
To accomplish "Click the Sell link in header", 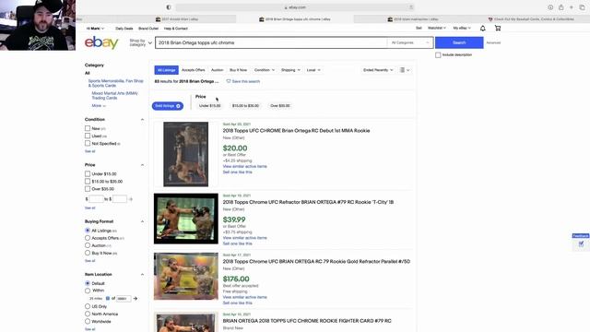I will point(419,29).
